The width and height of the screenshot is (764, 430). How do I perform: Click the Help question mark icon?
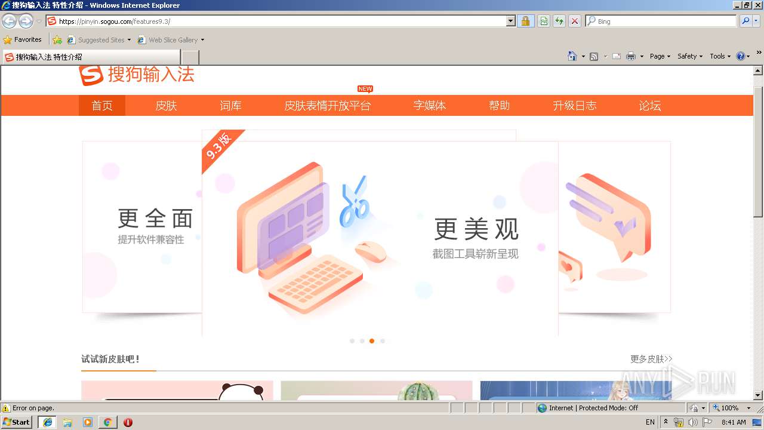pos(741,56)
